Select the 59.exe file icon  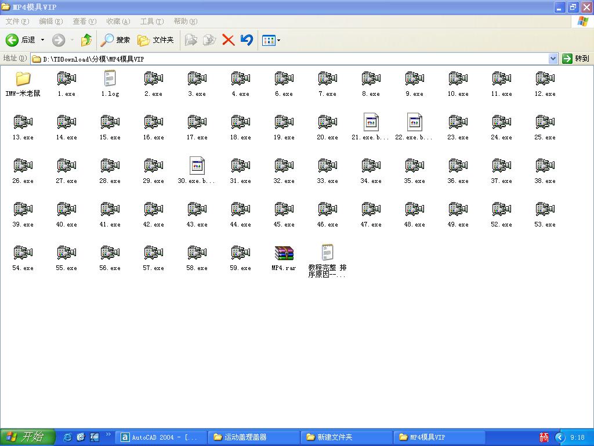click(241, 253)
